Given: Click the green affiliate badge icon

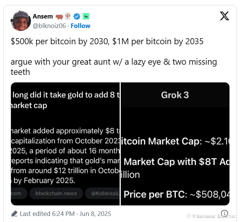Looking at the screenshot, I should (86, 16).
